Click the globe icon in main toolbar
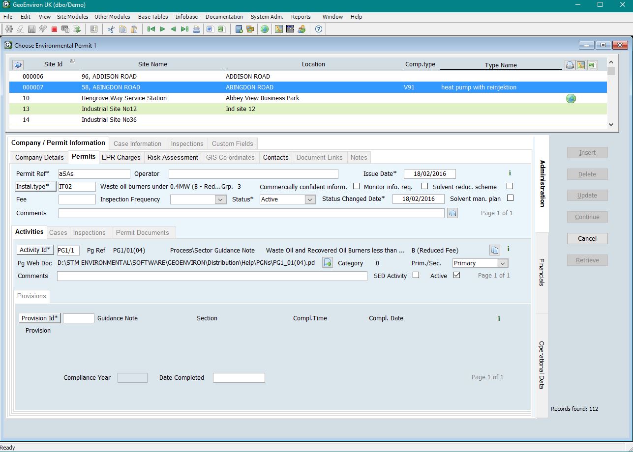Viewport: 633px width, 452px height. pos(265,29)
